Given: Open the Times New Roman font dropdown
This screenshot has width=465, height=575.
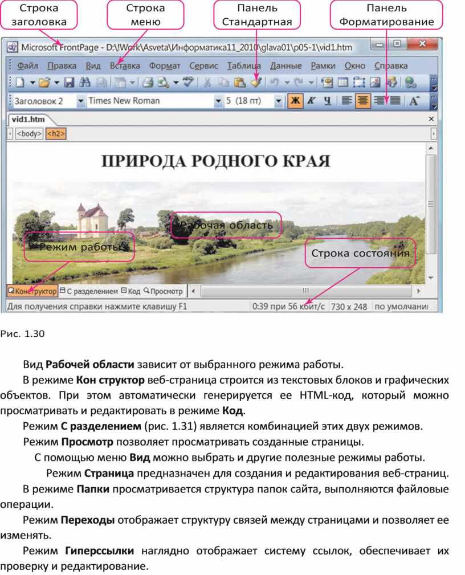Looking at the screenshot, I should [218, 101].
